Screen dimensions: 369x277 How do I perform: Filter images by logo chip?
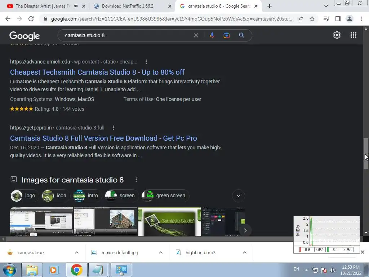pos(25,196)
